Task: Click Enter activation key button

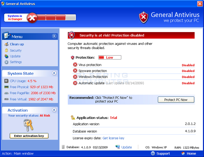Action: pos(29,136)
